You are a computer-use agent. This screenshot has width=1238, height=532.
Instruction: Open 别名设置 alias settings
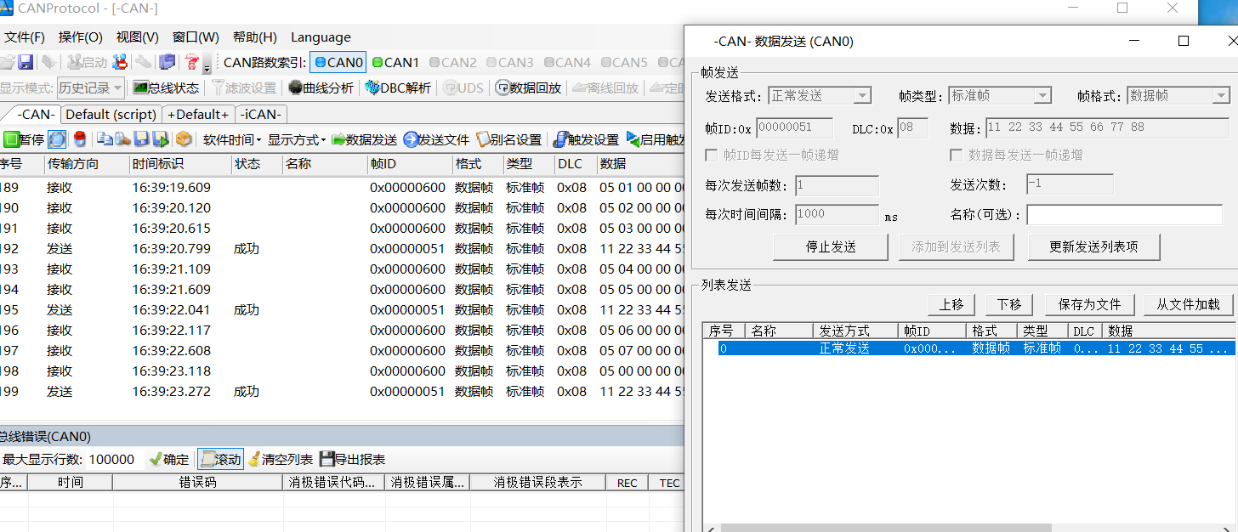(x=509, y=139)
